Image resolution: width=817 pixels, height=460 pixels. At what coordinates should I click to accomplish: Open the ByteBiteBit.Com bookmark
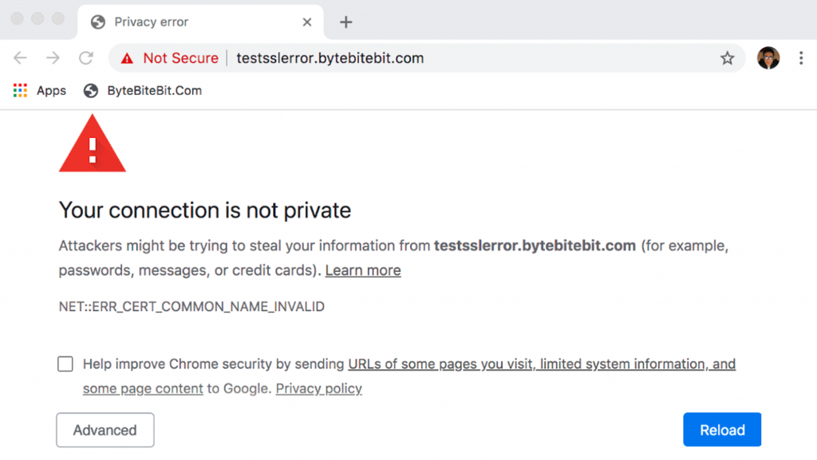[143, 91]
